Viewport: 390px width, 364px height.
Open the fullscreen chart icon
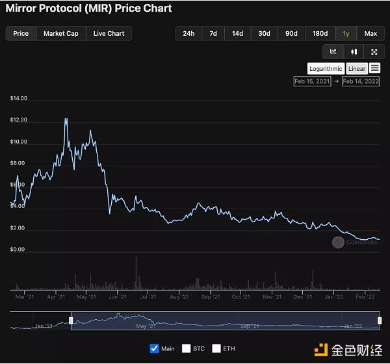pos(374,52)
